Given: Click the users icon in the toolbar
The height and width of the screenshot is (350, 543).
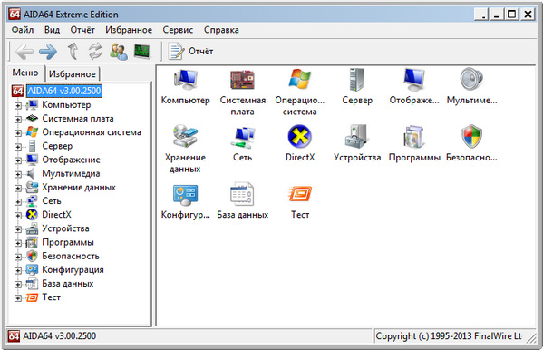Looking at the screenshot, I should 119,52.
